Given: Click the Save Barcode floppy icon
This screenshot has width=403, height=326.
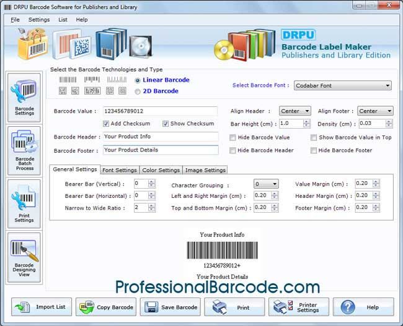Looking at the screenshot, I should (x=152, y=307).
